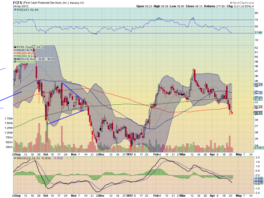This screenshot has height=198, width=264.
Task: Click Nov on MACD panel date axis
Action: 73,196
